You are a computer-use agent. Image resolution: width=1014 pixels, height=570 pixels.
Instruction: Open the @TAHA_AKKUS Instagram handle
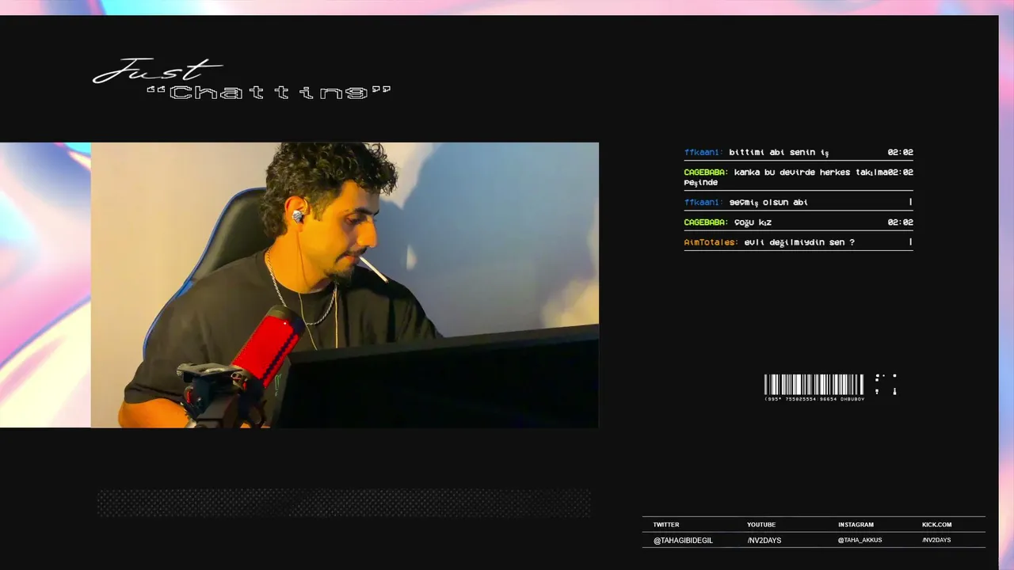pyautogui.click(x=860, y=540)
